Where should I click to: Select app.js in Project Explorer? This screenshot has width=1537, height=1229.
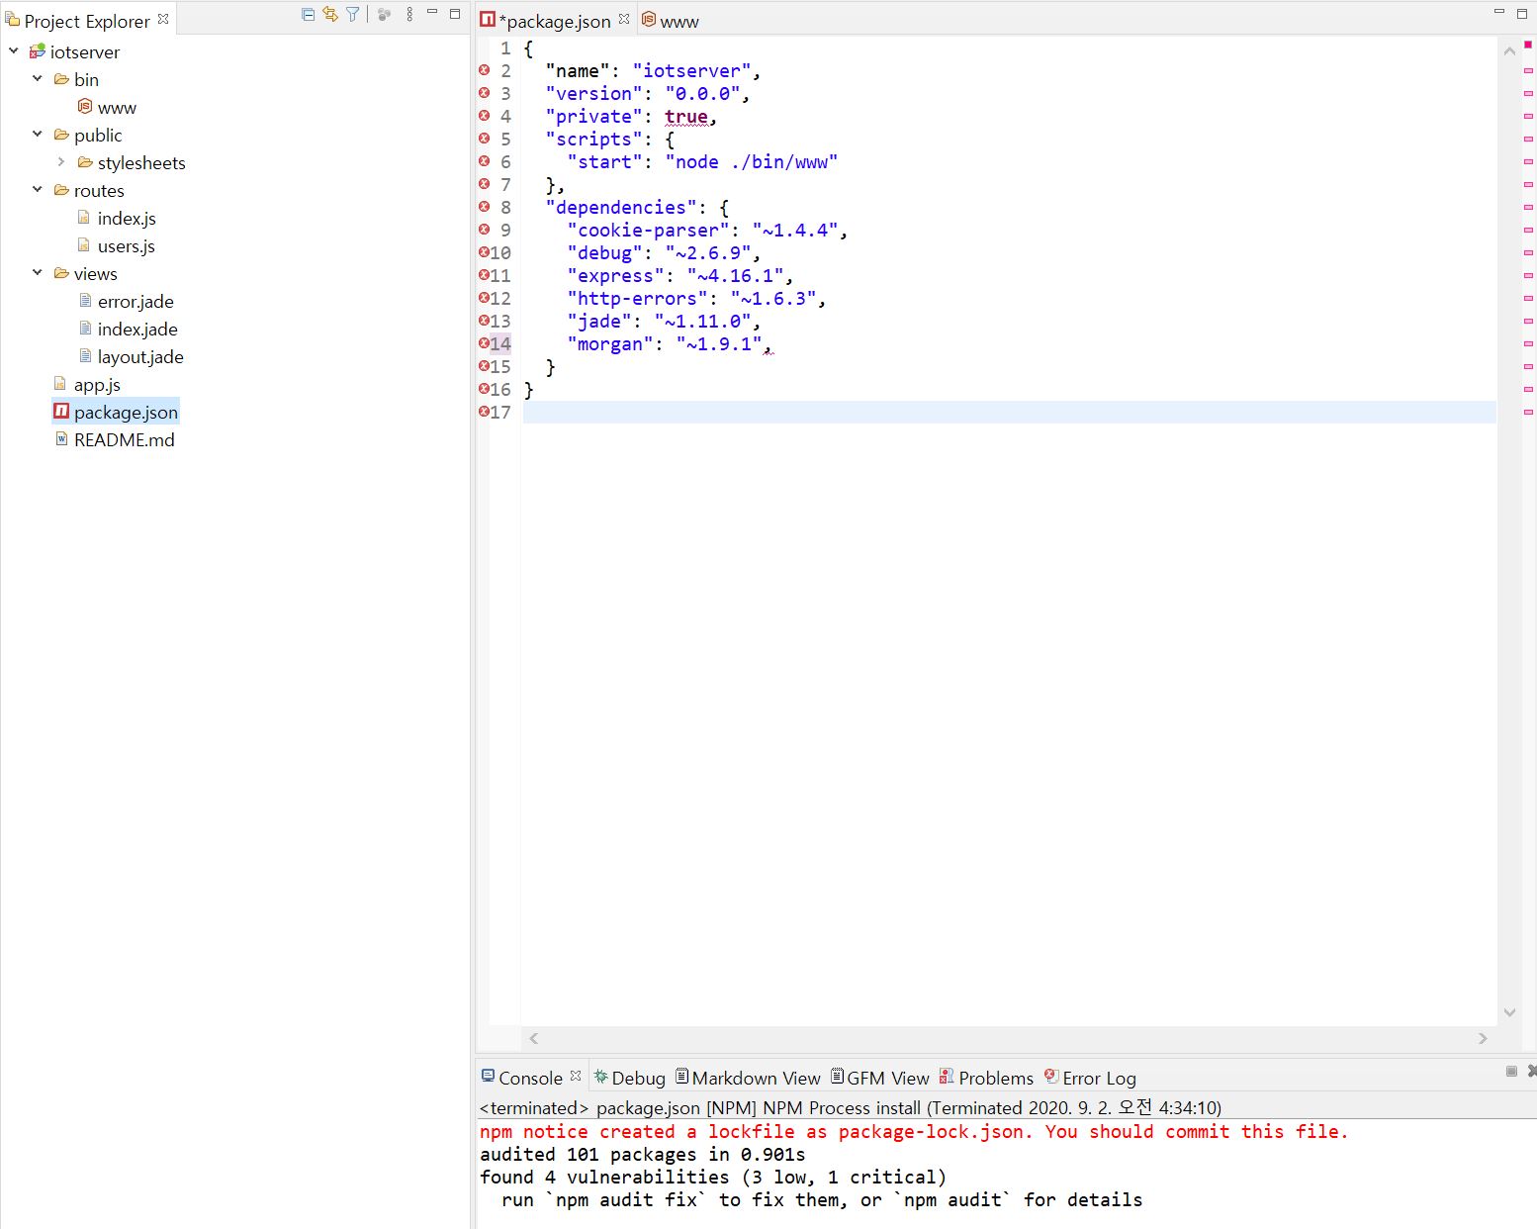(x=97, y=385)
